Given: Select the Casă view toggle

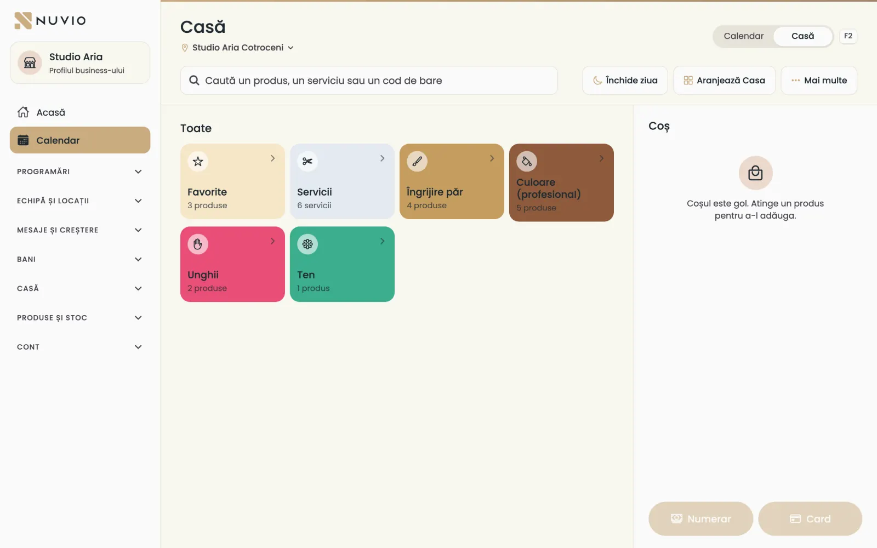Looking at the screenshot, I should tap(802, 36).
